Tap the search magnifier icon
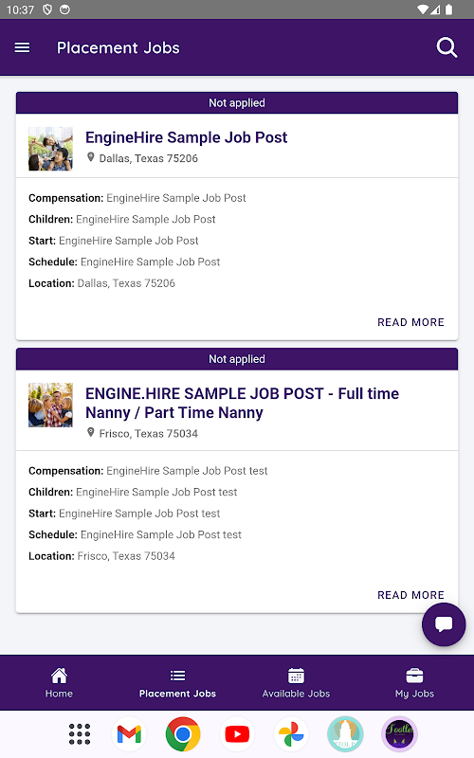 (447, 47)
